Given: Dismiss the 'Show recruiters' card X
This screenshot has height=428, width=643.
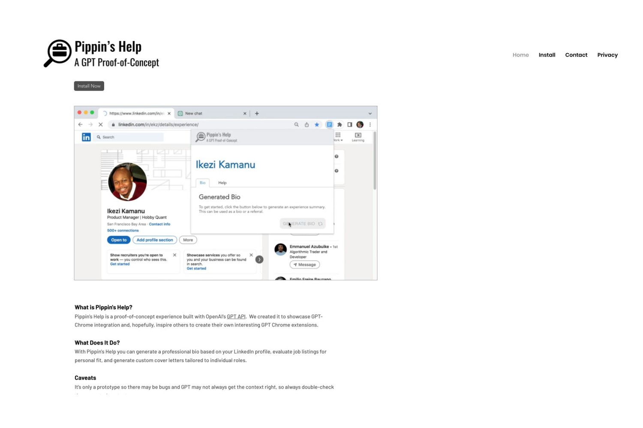Looking at the screenshot, I should point(174,255).
